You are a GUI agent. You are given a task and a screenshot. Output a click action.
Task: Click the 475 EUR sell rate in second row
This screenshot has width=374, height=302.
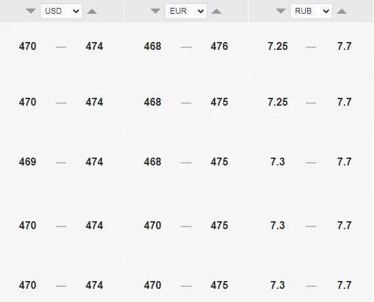tap(219, 102)
